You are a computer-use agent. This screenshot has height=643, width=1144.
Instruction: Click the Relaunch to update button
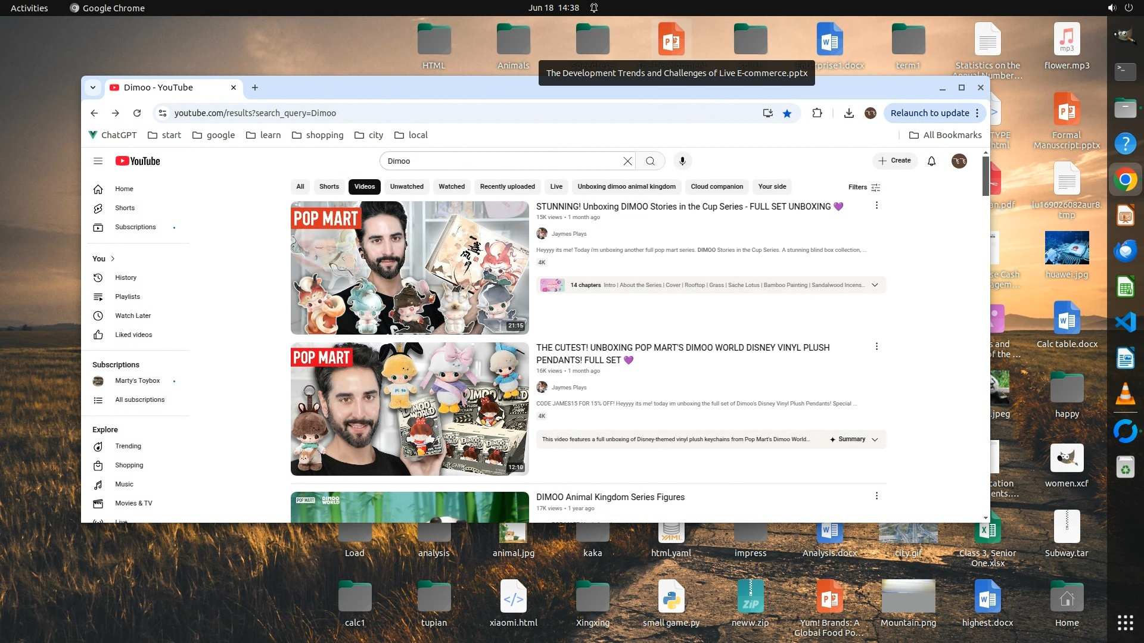(929, 113)
